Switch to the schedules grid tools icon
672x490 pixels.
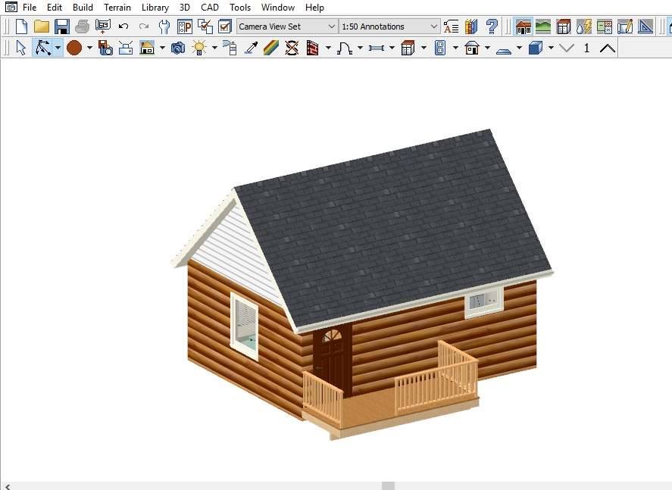pyautogui.click(x=605, y=27)
